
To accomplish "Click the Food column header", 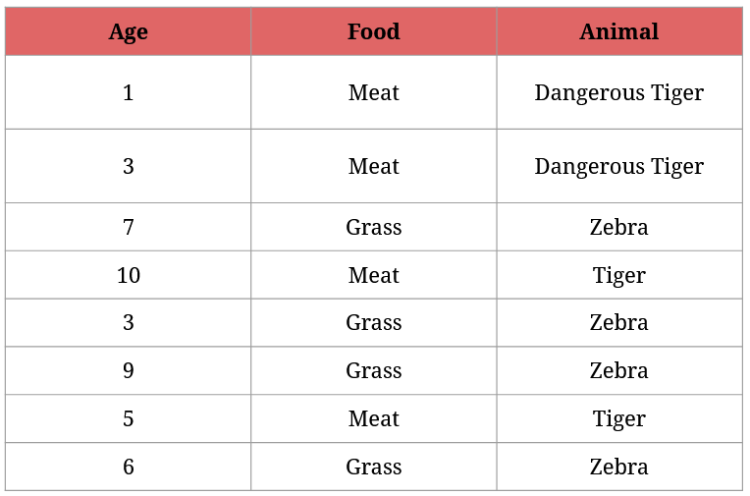I will coord(373,31).
